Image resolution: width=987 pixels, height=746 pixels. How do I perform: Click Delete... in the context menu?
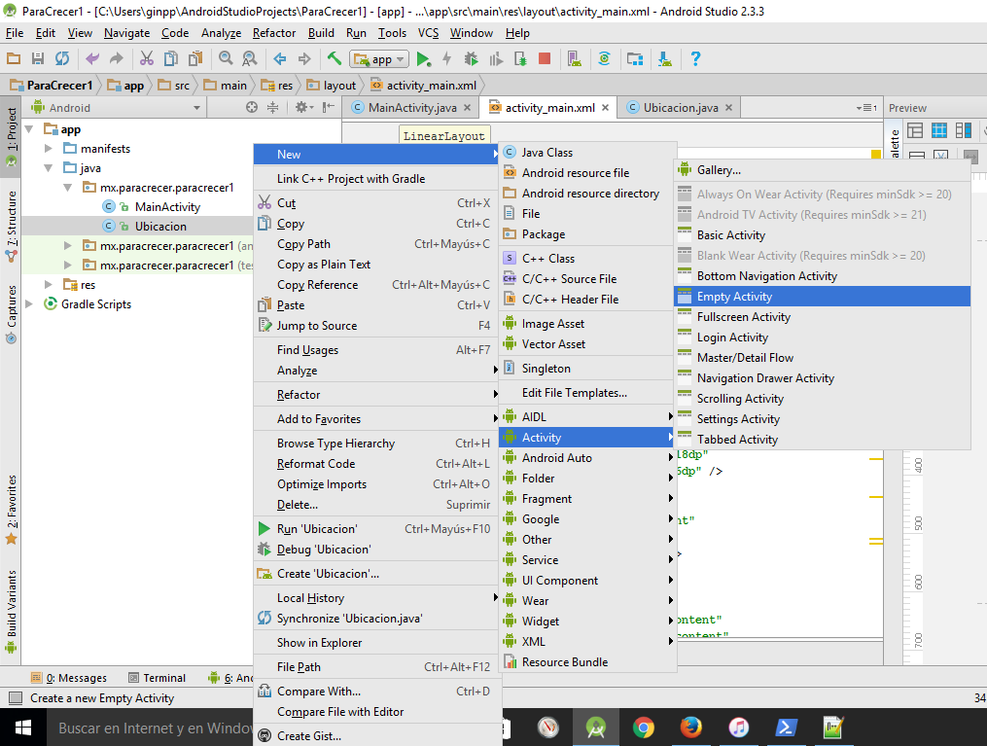[x=375, y=505]
